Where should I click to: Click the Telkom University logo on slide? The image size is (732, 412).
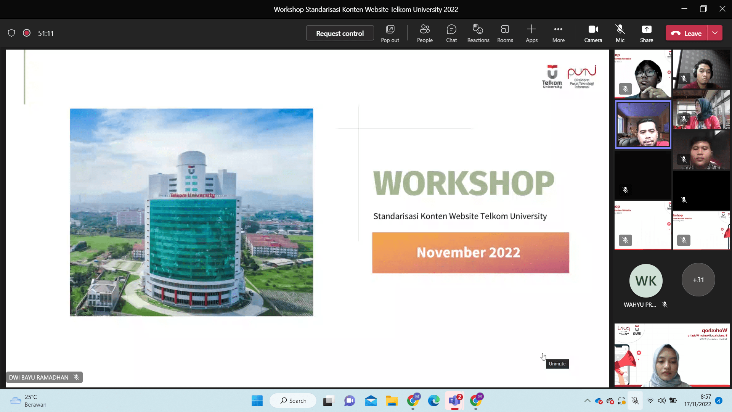click(552, 77)
